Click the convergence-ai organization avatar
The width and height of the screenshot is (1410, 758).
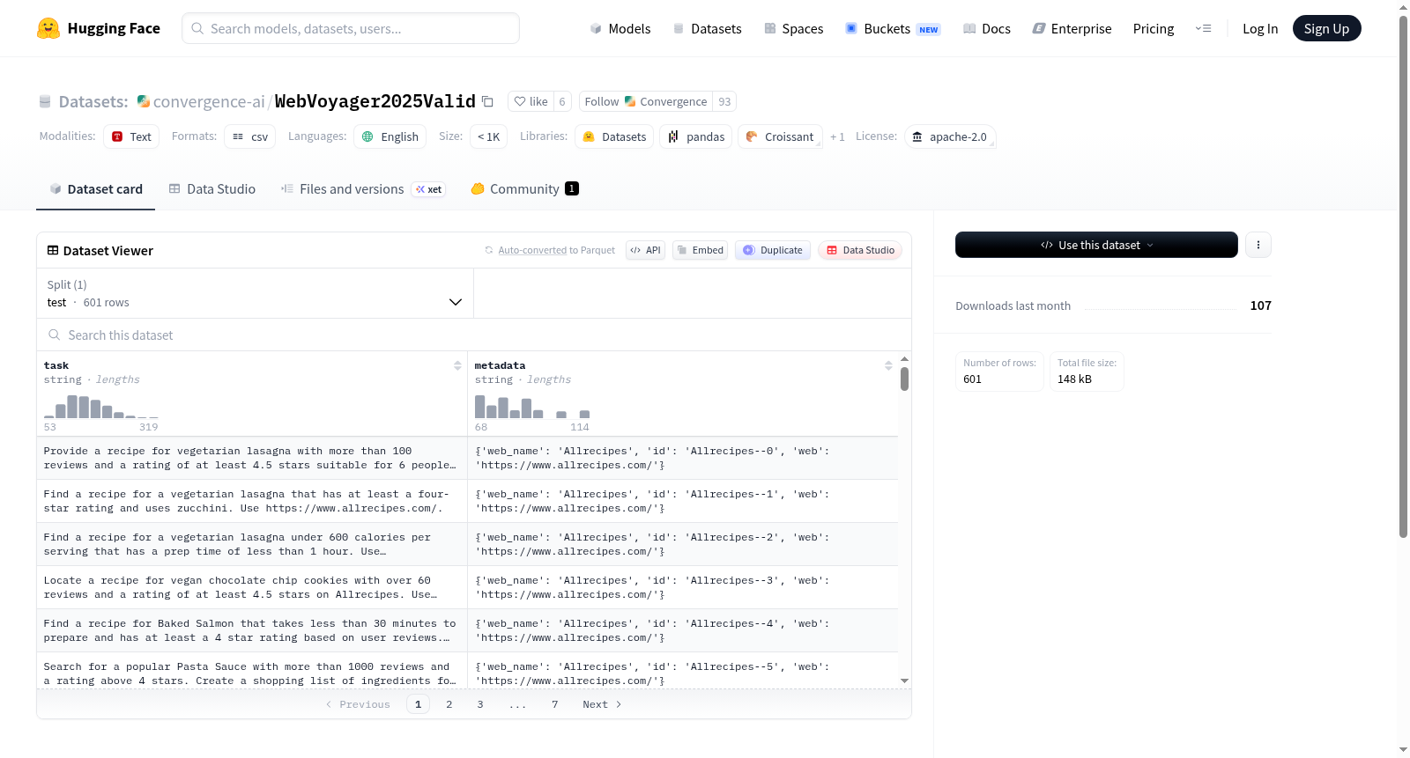pos(144,101)
